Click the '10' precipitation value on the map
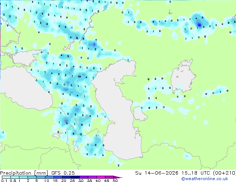This screenshot has height=182, width=236. (x=79, y=77)
